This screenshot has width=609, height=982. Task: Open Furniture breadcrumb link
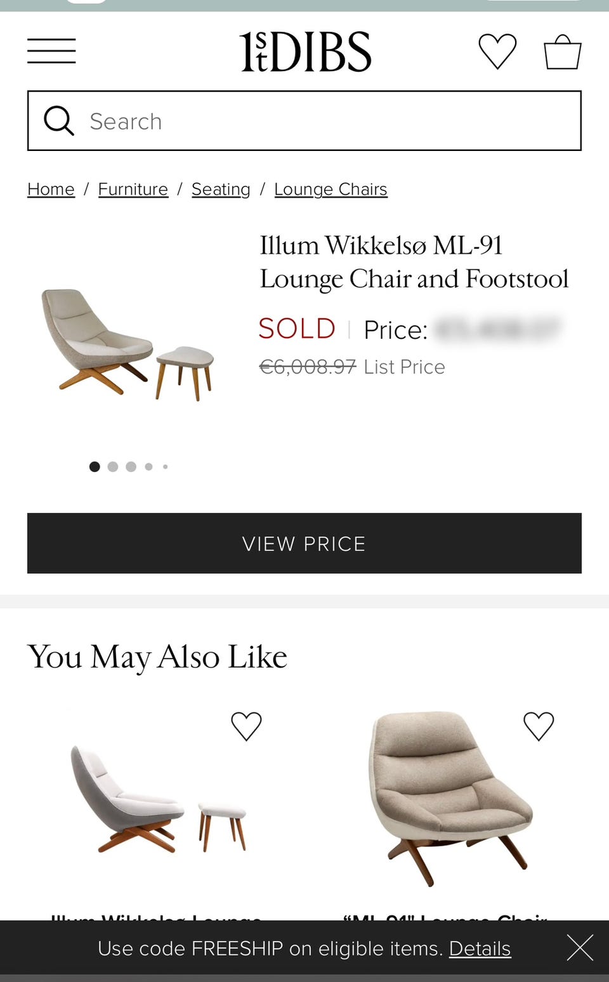click(133, 189)
